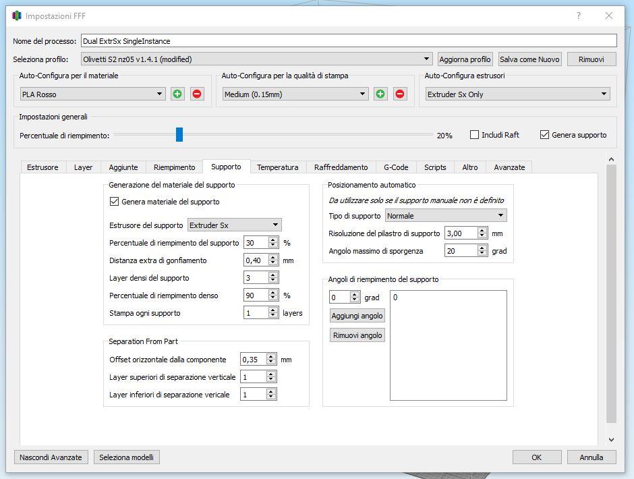Click the help question mark in title bar

pos(578,16)
